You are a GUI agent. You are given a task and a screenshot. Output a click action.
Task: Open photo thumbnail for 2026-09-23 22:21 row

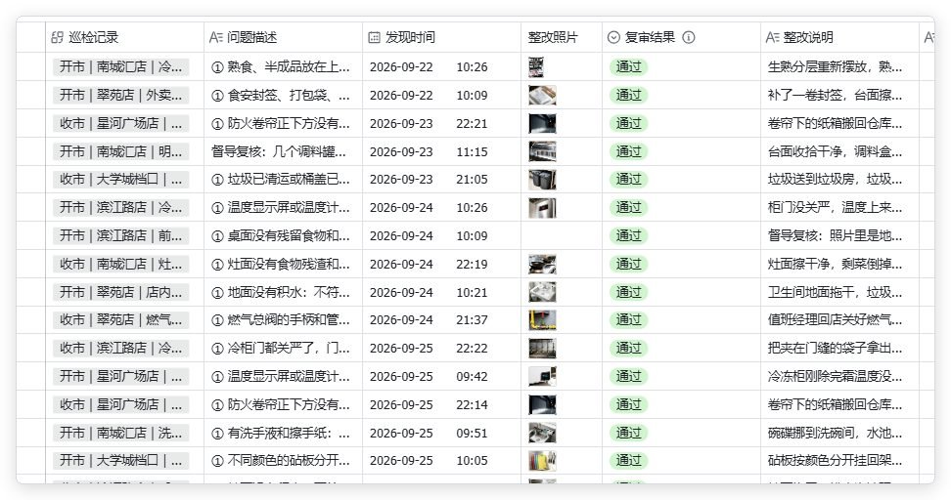pyautogui.click(x=542, y=123)
